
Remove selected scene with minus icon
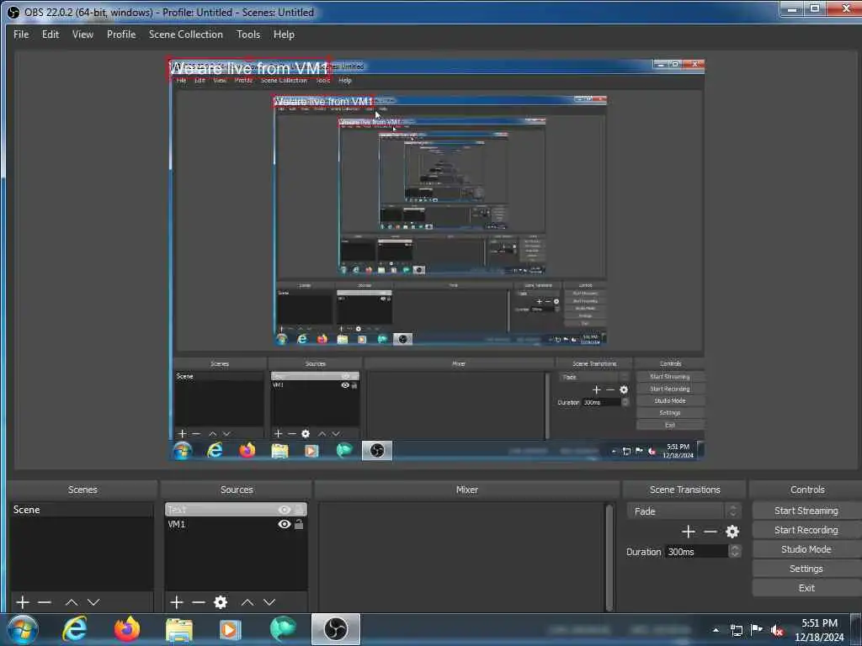(45, 602)
